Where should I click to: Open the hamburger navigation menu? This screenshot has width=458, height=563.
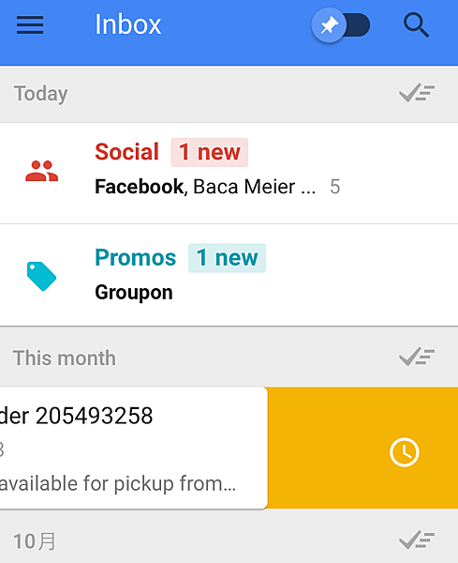[30, 24]
